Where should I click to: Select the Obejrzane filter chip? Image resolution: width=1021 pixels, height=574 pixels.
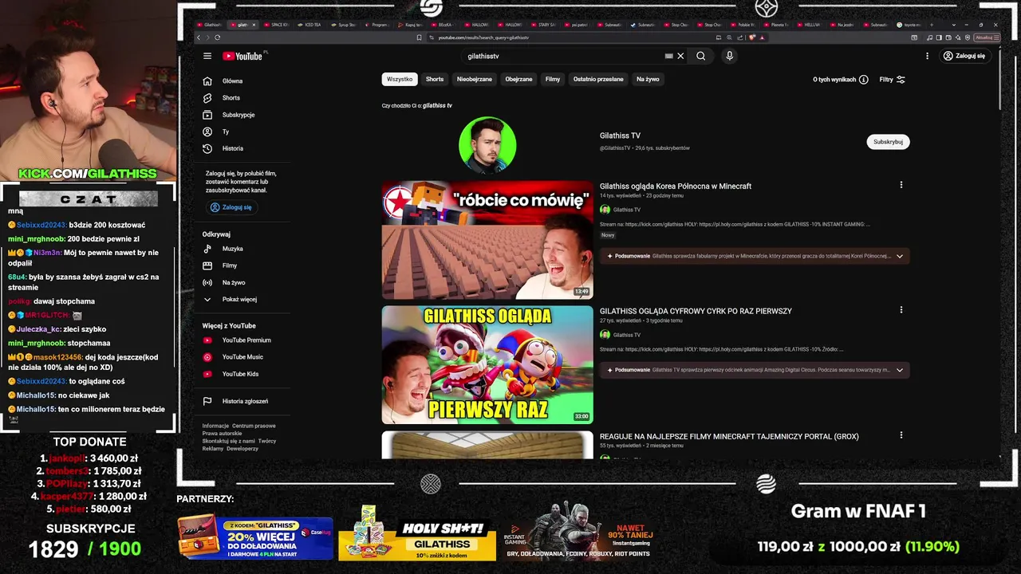[x=518, y=79]
